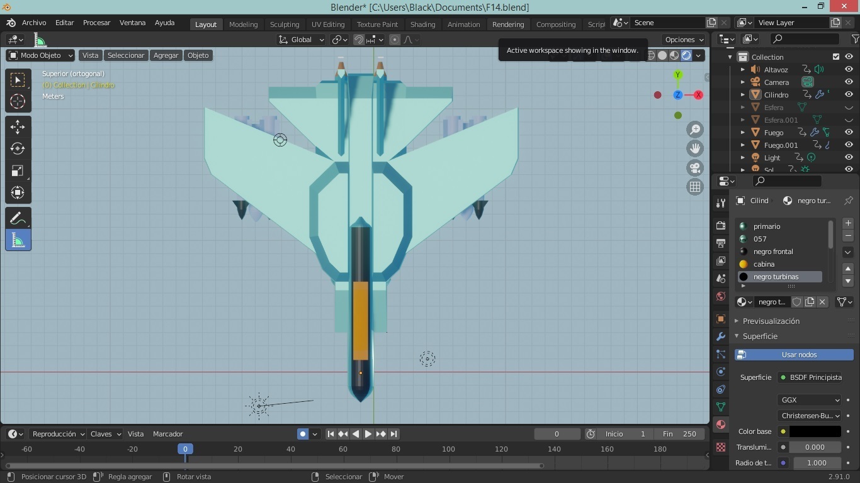Select the Annotate tool
The height and width of the screenshot is (483, 860).
(x=18, y=218)
